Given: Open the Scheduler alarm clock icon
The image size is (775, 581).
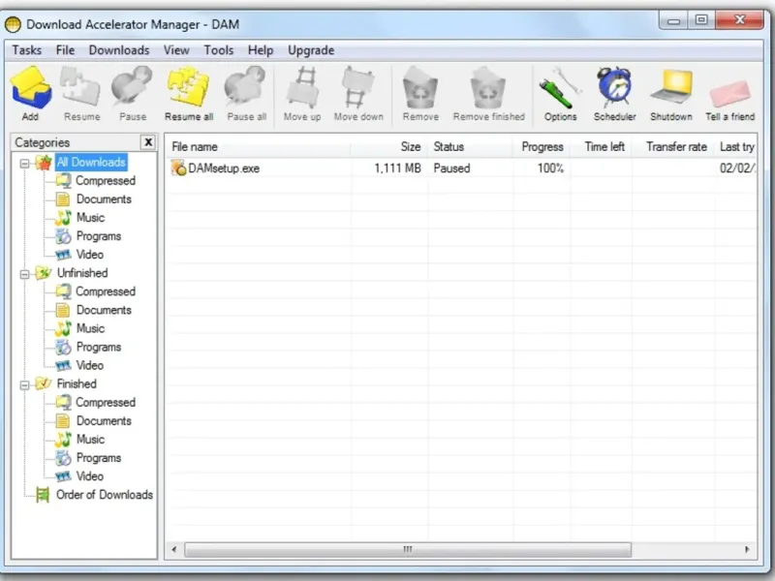Looking at the screenshot, I should coord(614,87).
